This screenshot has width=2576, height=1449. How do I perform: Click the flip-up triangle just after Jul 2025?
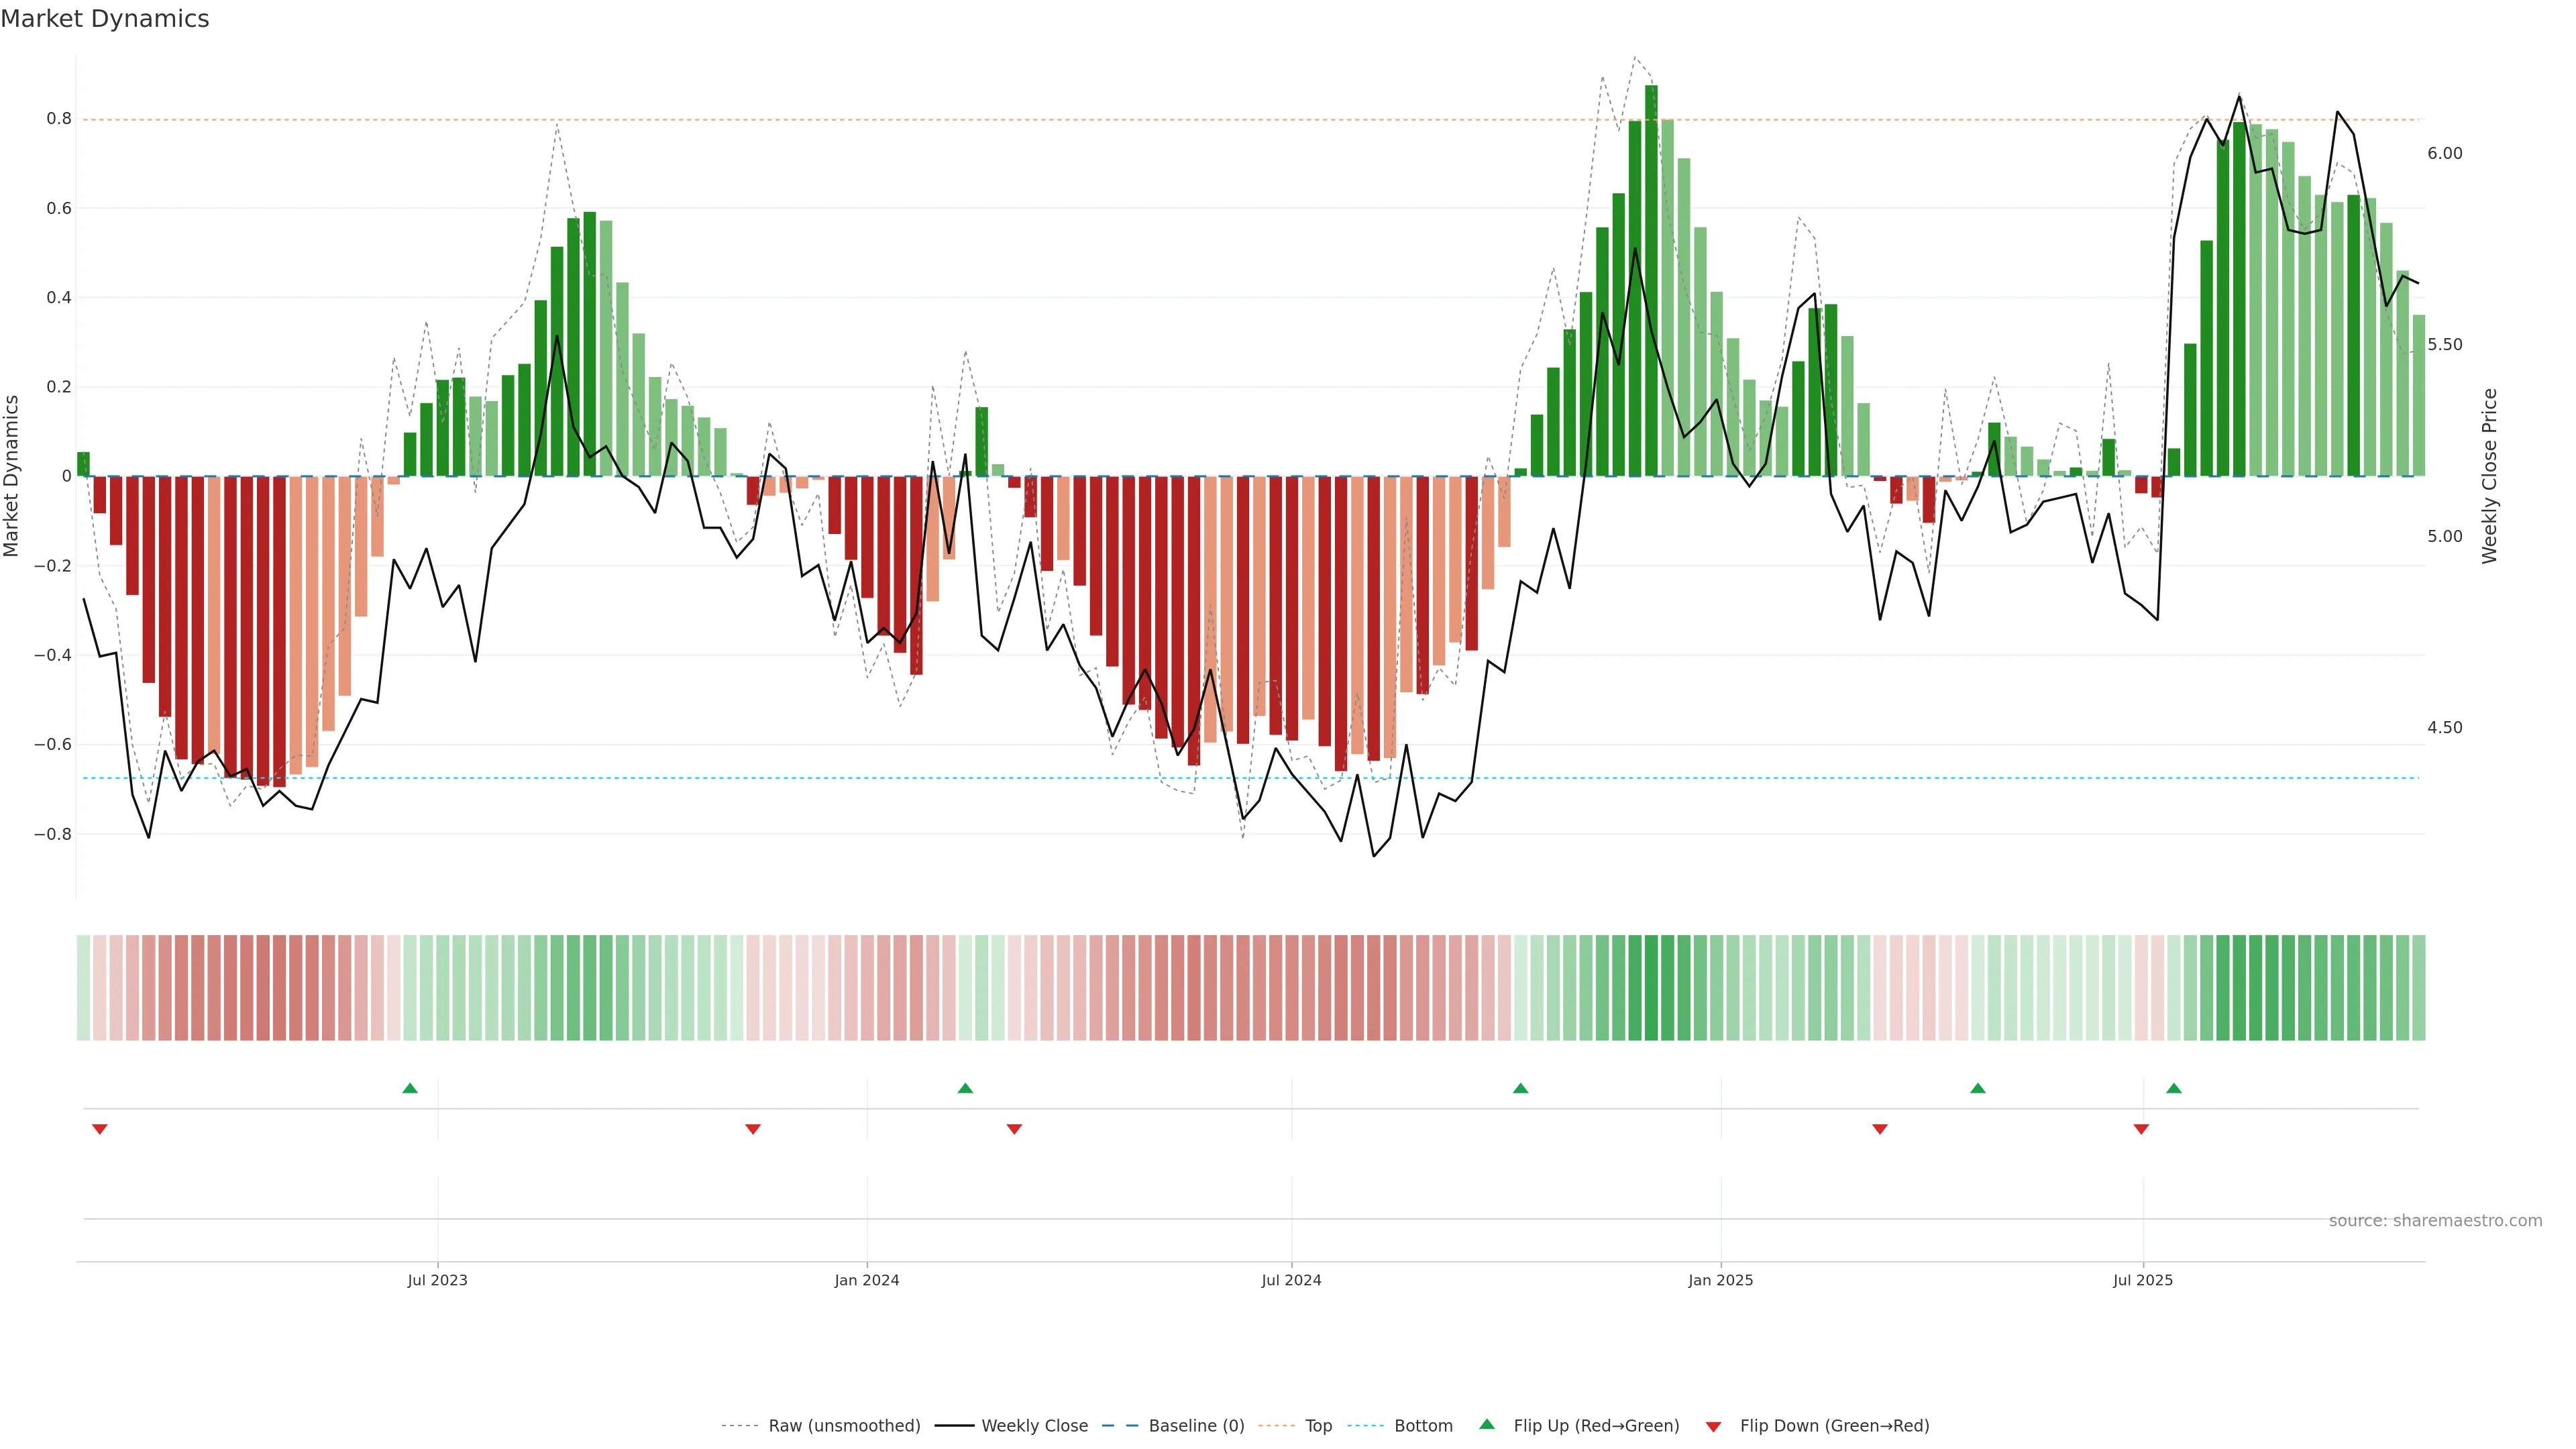pos(2174,1088)
